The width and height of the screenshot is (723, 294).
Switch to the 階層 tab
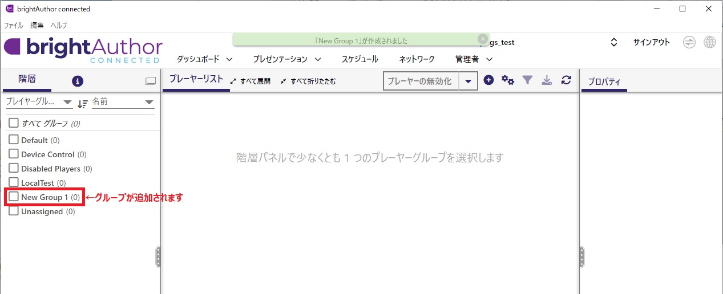27,80
